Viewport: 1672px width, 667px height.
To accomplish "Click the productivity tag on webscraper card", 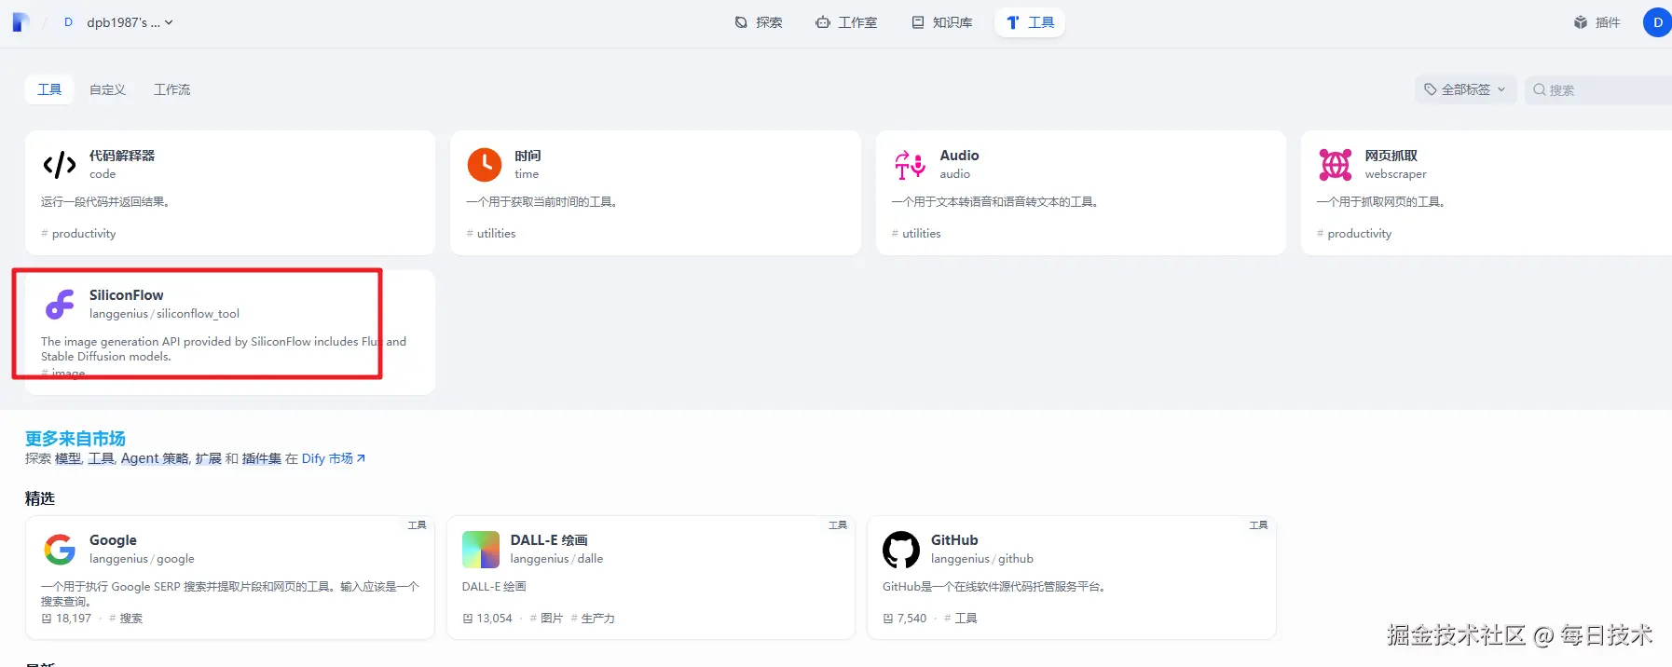I will point(1354,234).
